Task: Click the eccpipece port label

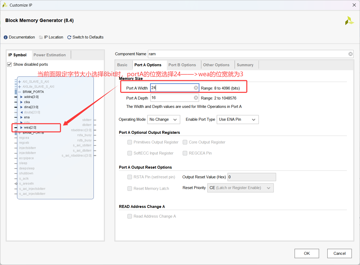Action: 26,158
